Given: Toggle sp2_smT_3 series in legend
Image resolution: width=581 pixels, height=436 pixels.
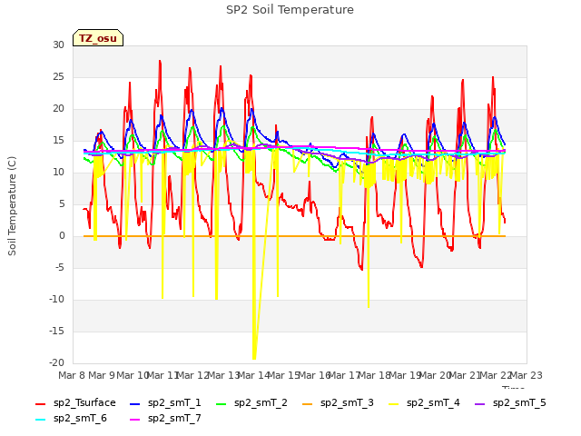Looking at the screenshot, I should click(338, 403).
